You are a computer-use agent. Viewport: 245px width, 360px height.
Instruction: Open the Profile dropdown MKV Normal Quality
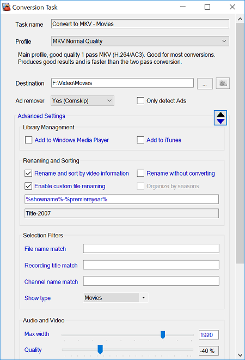pyautogui.click(x=140, y=41)
